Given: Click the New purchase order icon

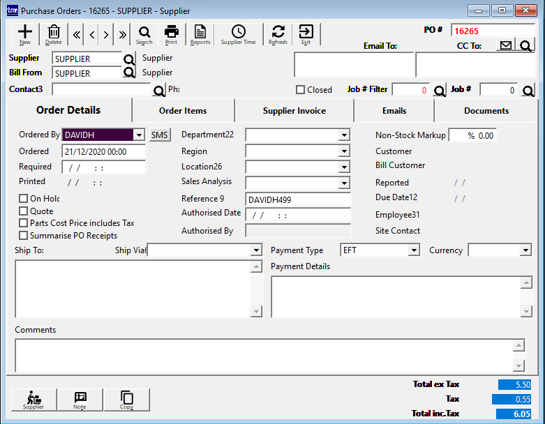Looking at the screenshot, I should (x=25, y=33).
